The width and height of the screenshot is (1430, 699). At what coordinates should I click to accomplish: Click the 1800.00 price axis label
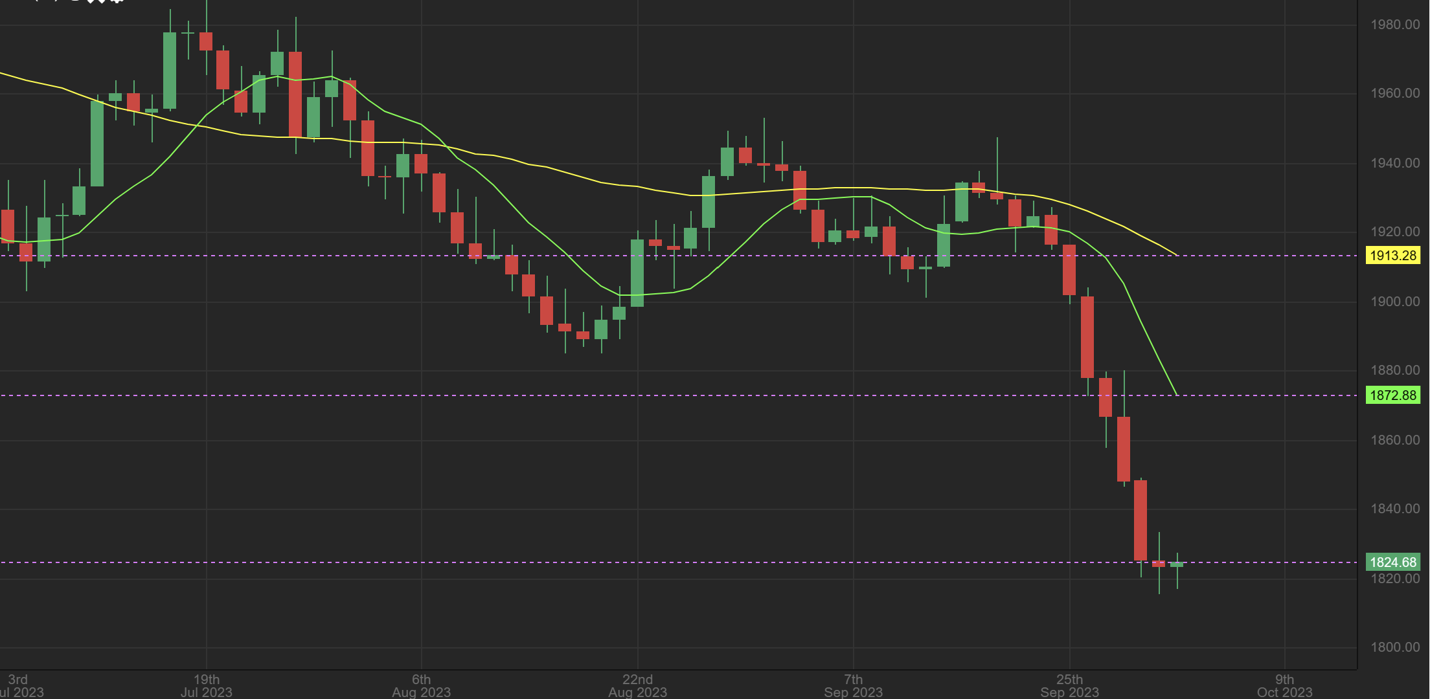(x=1395, y=647)
